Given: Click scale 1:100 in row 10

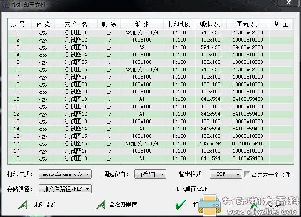Looking at the screenshot, I should point(179,99).
